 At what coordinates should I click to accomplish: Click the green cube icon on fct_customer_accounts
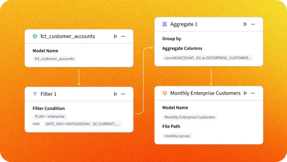[x=35, y=36]
